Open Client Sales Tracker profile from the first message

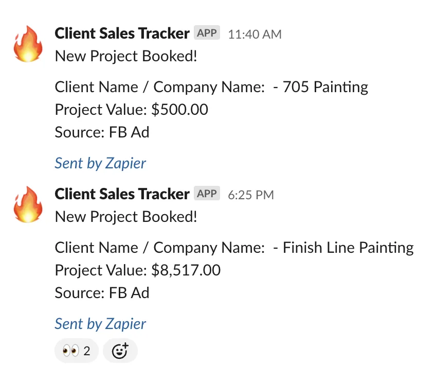tap(122, 33)
